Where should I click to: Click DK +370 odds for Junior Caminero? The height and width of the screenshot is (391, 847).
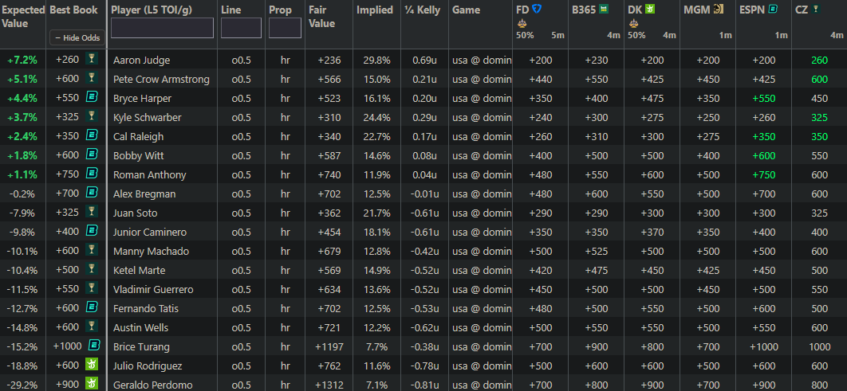pos(652,232)
